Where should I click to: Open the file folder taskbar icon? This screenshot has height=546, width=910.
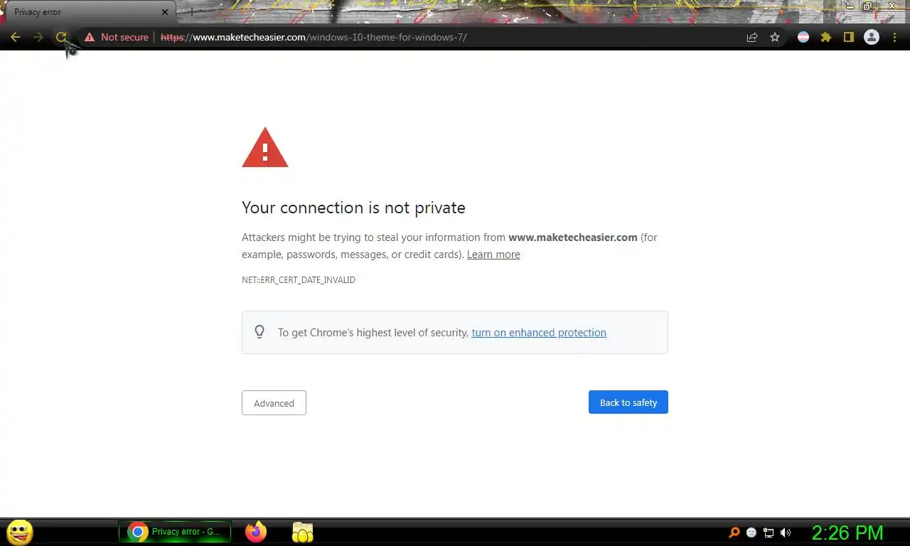tap(303, 532)
